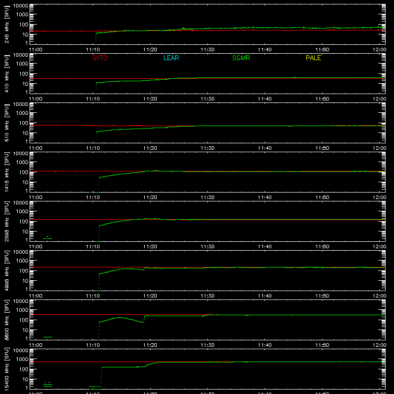Image resolution: width=394 pixels, height=394 pixels.
Task: Click the 11:10 tick on 610 MHz time axis
Action: pos(93,148)
